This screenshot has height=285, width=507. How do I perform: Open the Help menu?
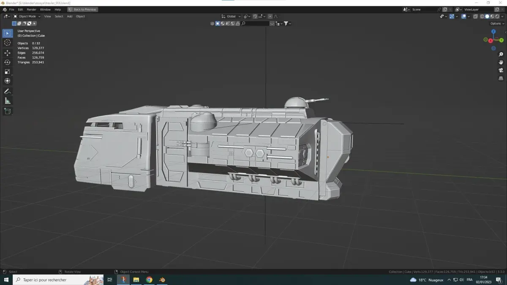(x=57, y=9)
